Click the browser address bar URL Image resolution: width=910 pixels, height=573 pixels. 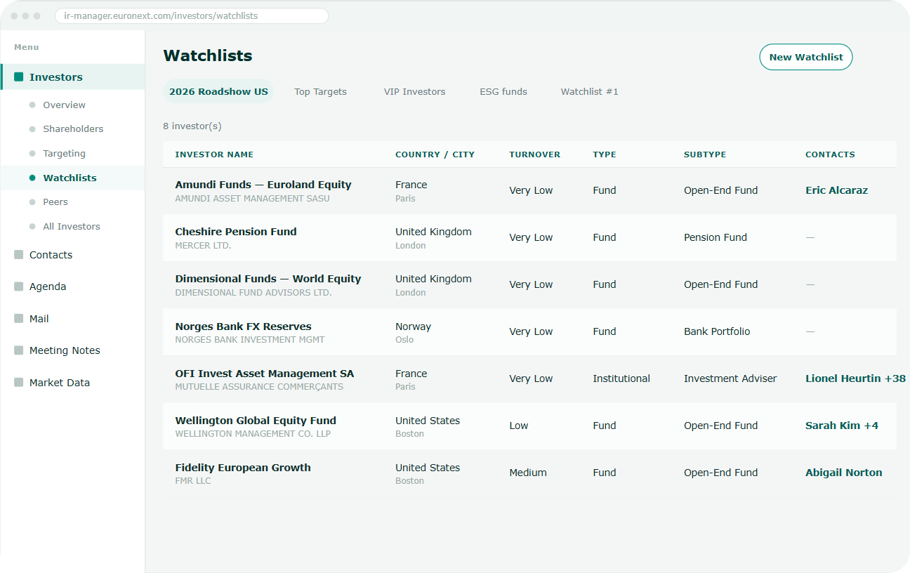191,16
